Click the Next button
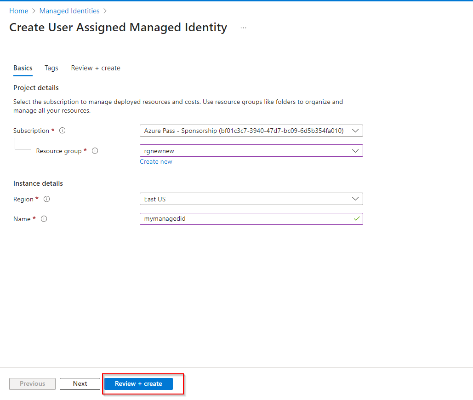Image resolution: width=473 pixels, height=400 pixels. point(80,384)
